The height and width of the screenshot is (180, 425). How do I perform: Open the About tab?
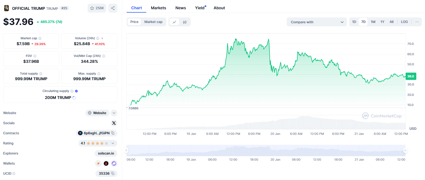(219, 8)
